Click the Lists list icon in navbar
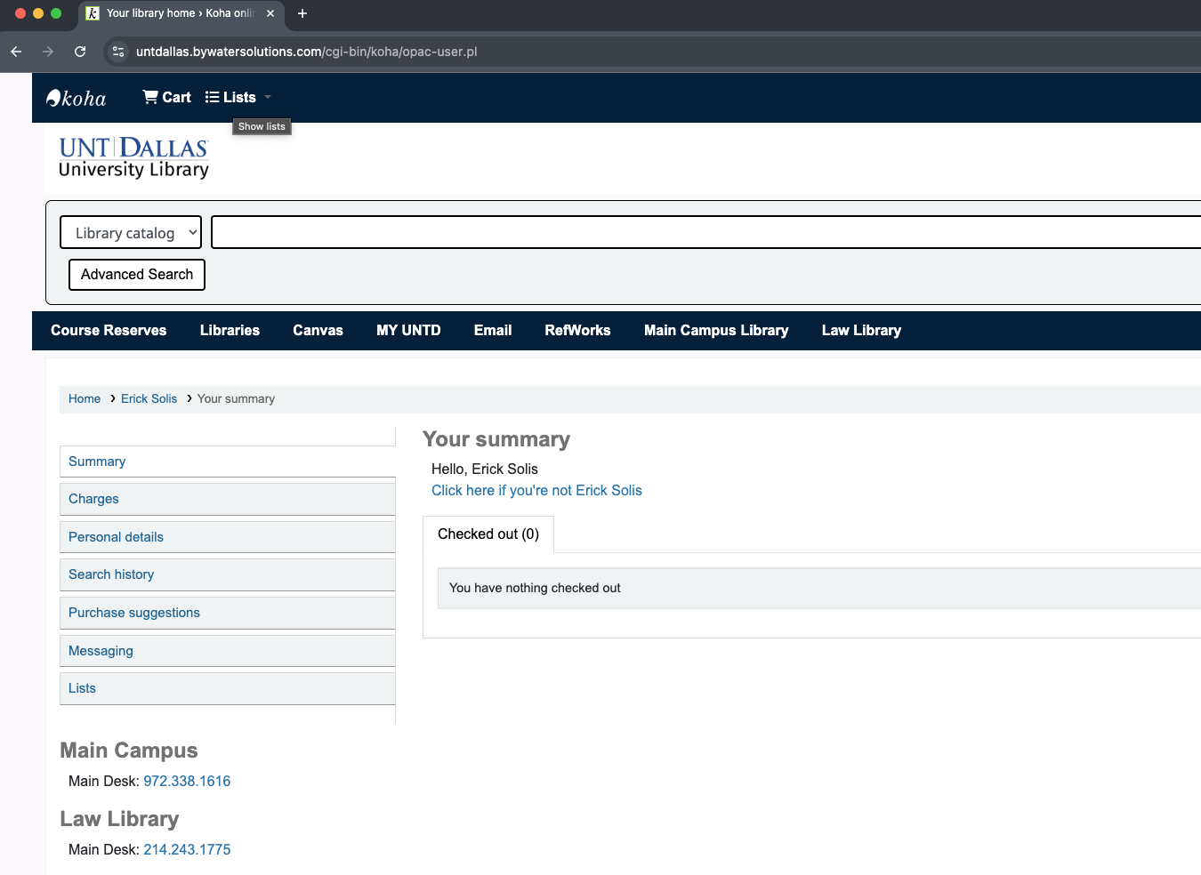 pos(211,97)
